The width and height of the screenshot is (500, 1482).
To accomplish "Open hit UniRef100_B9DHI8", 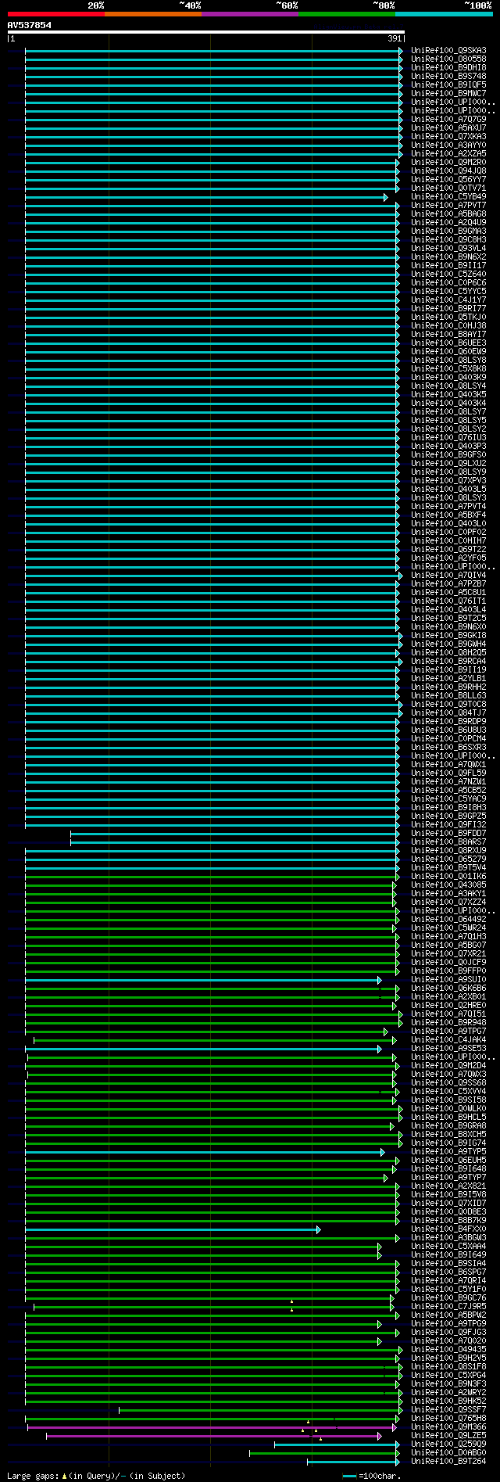I will click(x=448, y=68).
